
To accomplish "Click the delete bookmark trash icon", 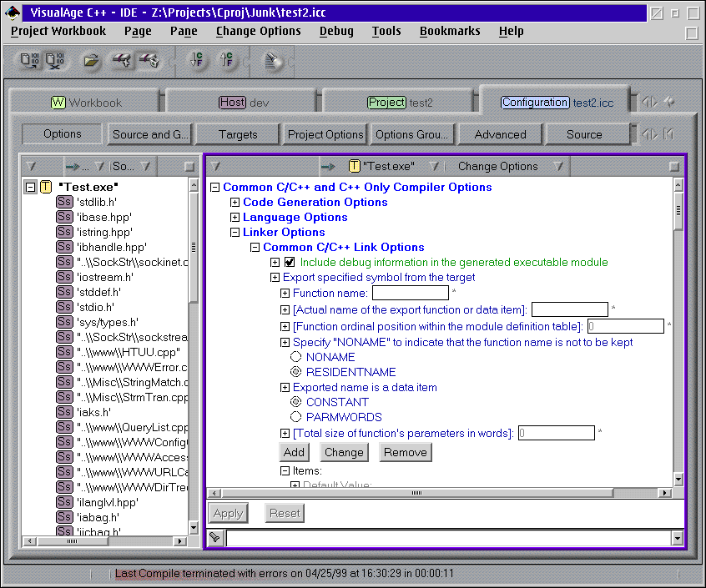I will pyautogui.click(x=149, y=60).
